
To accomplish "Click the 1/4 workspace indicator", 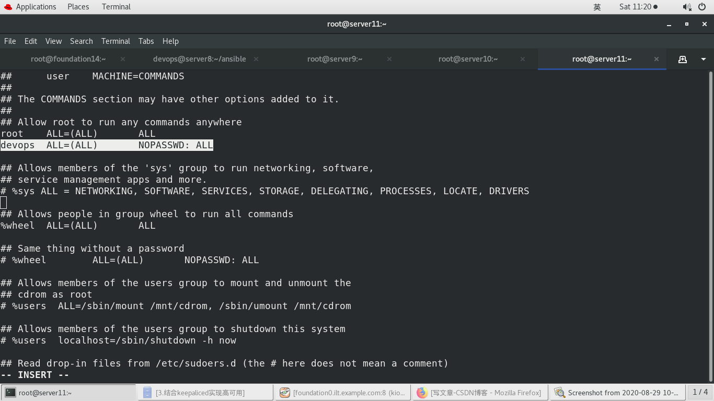I will tap(700, 392).
